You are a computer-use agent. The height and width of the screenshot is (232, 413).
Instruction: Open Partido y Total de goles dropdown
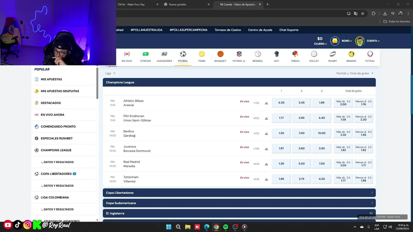pos(355,73)
